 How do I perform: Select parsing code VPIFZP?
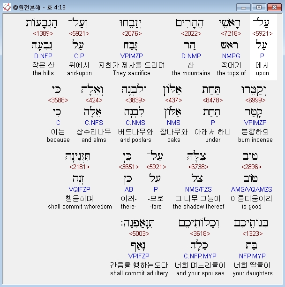point(139,256)
